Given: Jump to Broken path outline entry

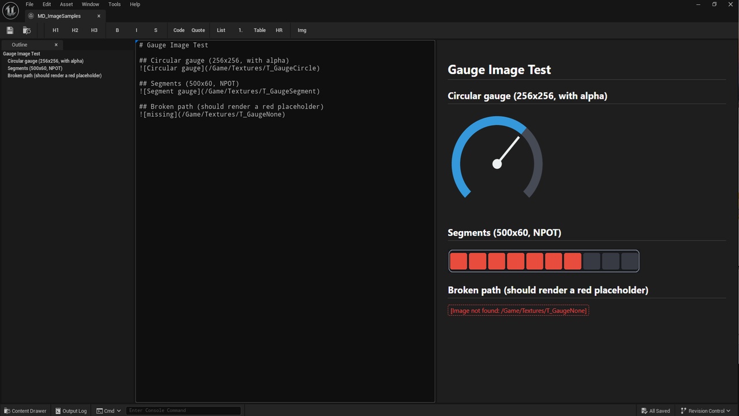Looking at the screenshot, I should [55, 76].
